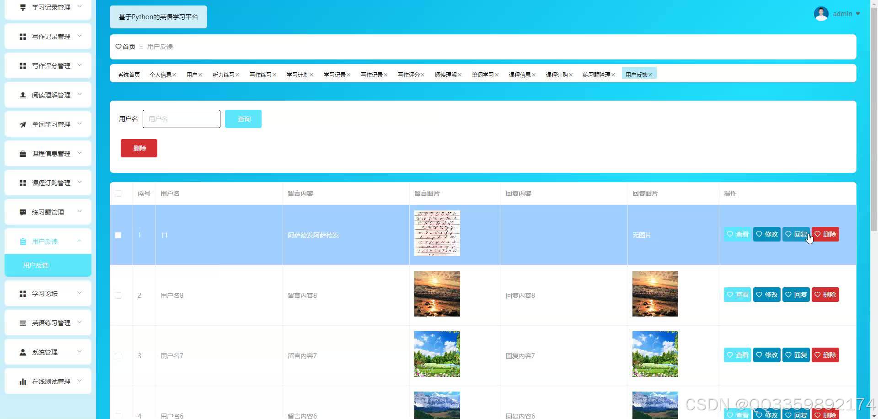
Task: Click the 阅读理解管理 person icon
Action: coord(23,95)
